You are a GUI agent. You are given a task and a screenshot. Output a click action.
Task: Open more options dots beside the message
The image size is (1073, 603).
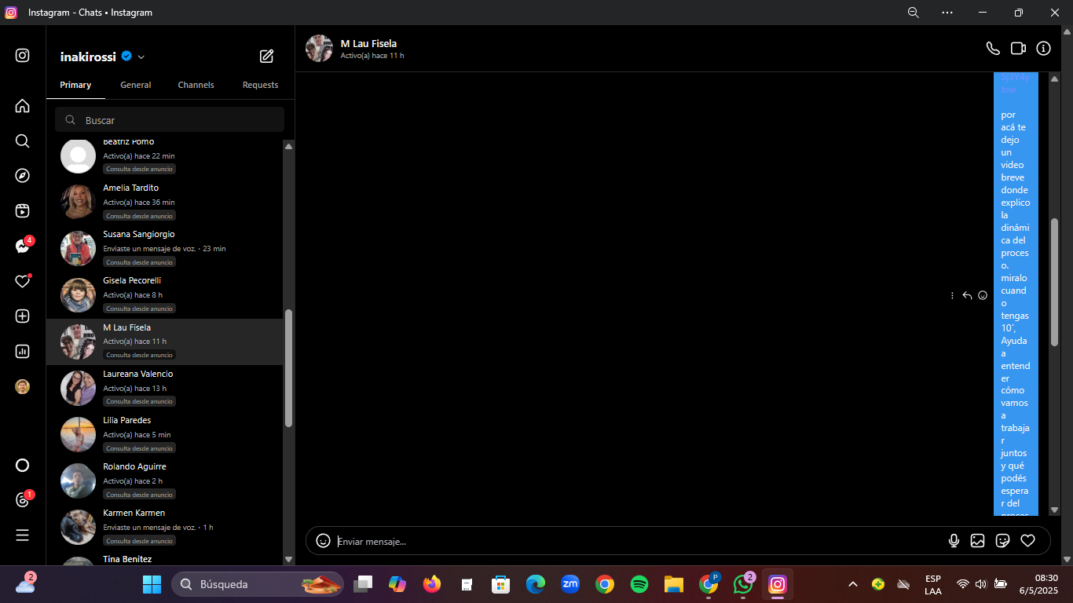pos(953,295)
